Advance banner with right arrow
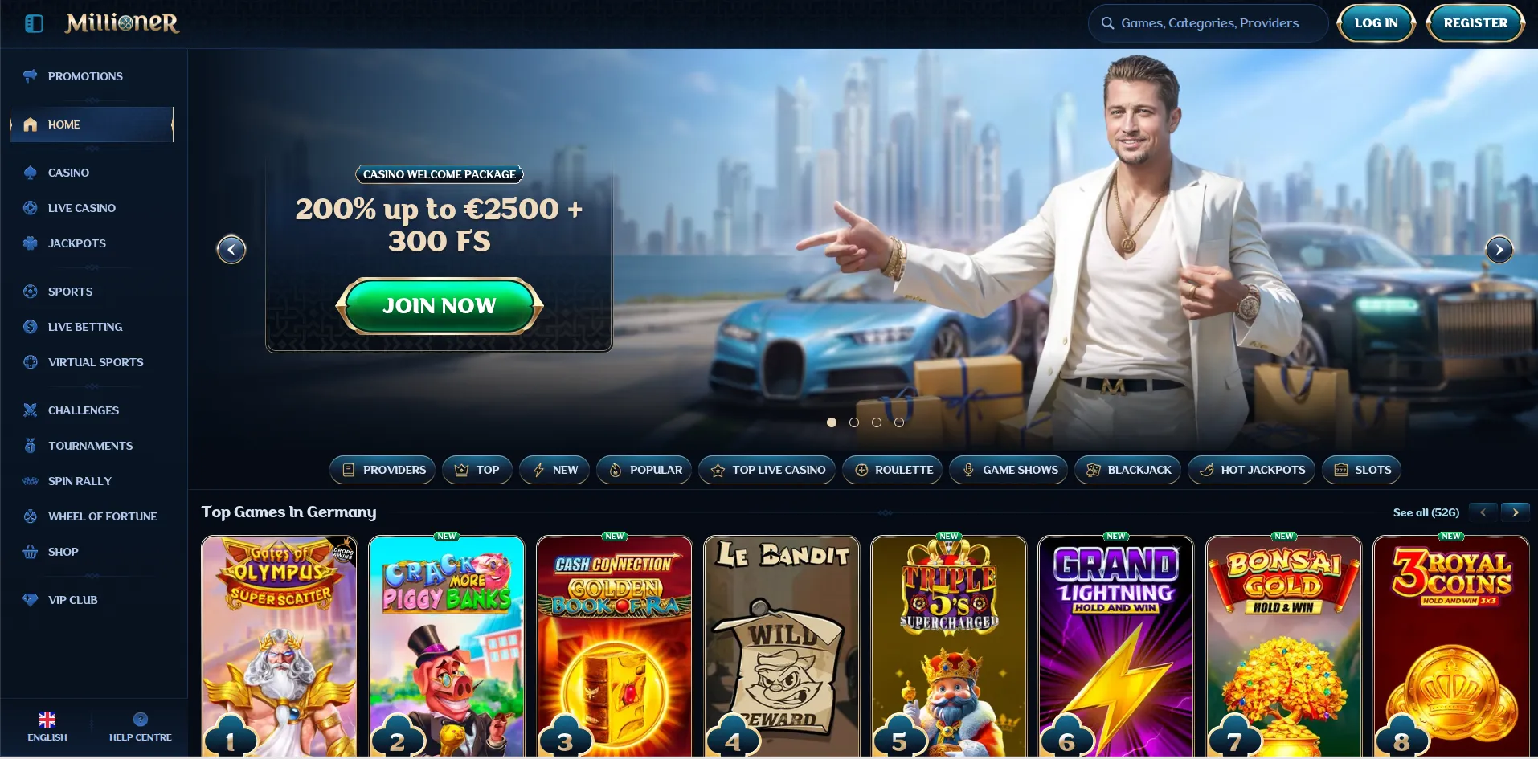The width and height of the screenshot is (1538, 759). [x=1499, y=250]
